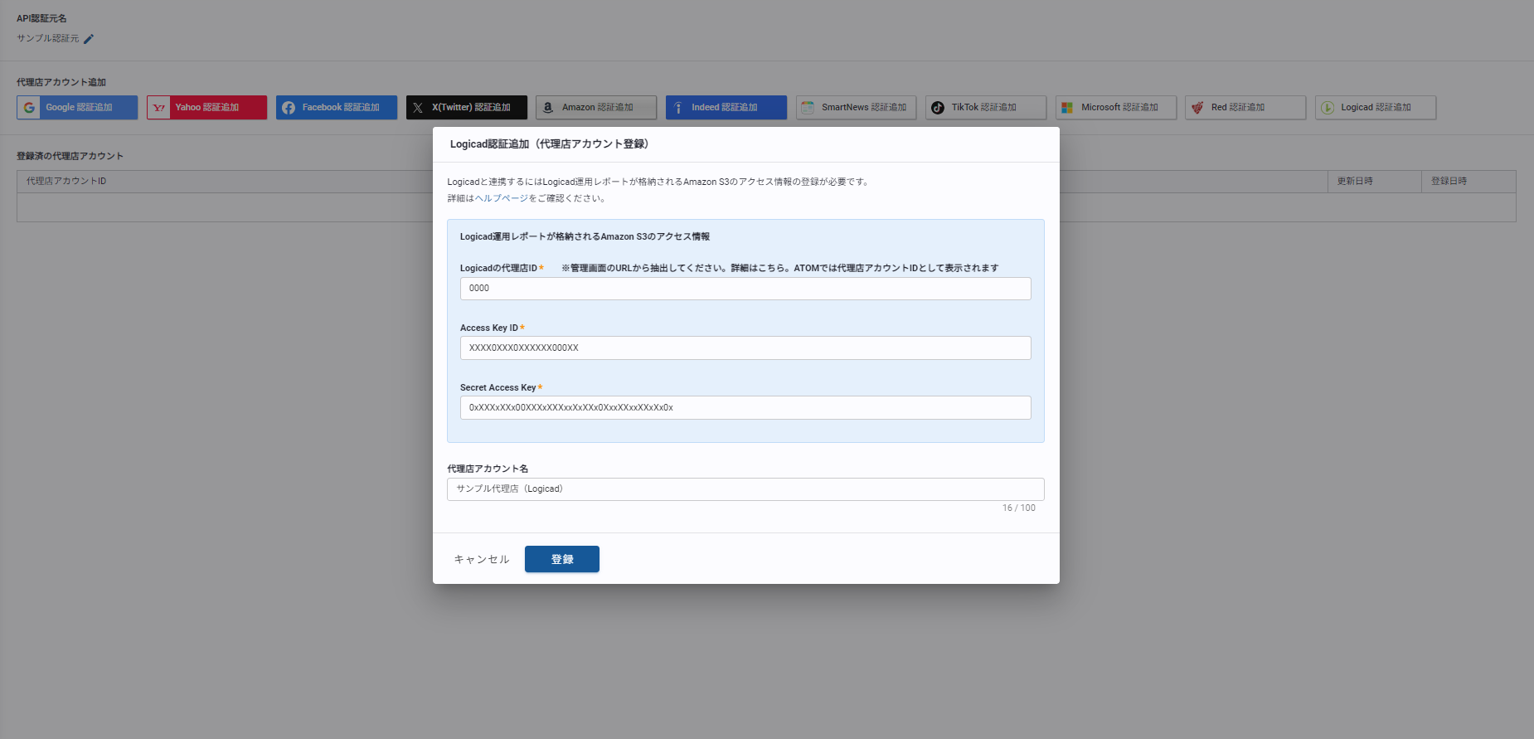1534x739 pixels.
Task: Click the Facebook logo icon
Action: point(289,108)
